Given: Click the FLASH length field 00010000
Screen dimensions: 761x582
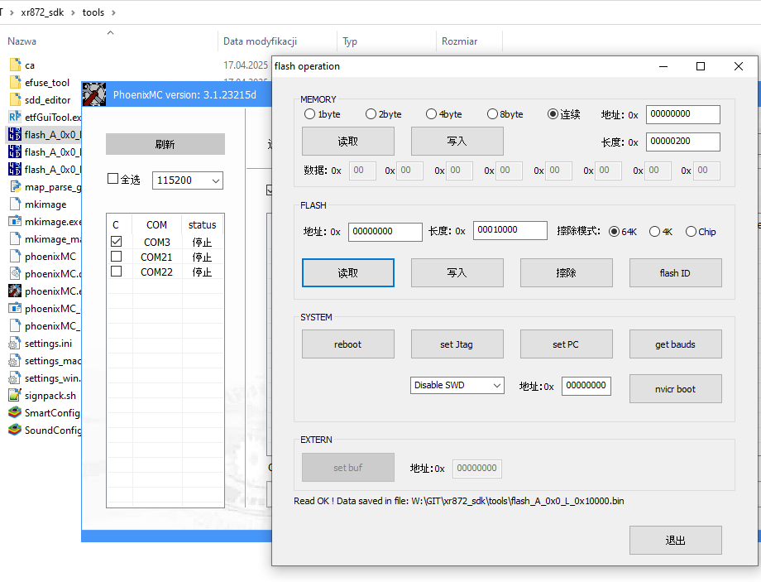Looking at the screenshot, I should (x=510, y=230).
